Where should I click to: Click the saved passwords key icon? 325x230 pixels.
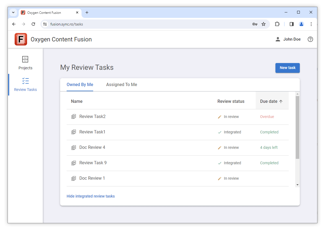[255, 24]
